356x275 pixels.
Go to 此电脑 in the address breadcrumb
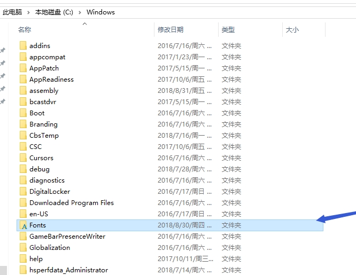(12, 12)
